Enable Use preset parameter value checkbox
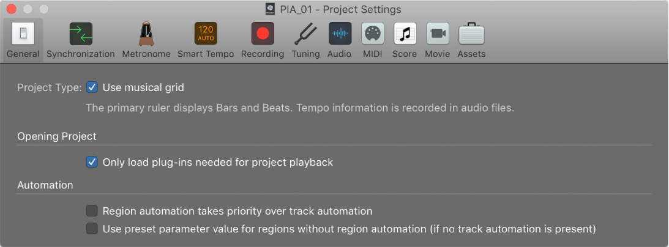 point(92,229)
